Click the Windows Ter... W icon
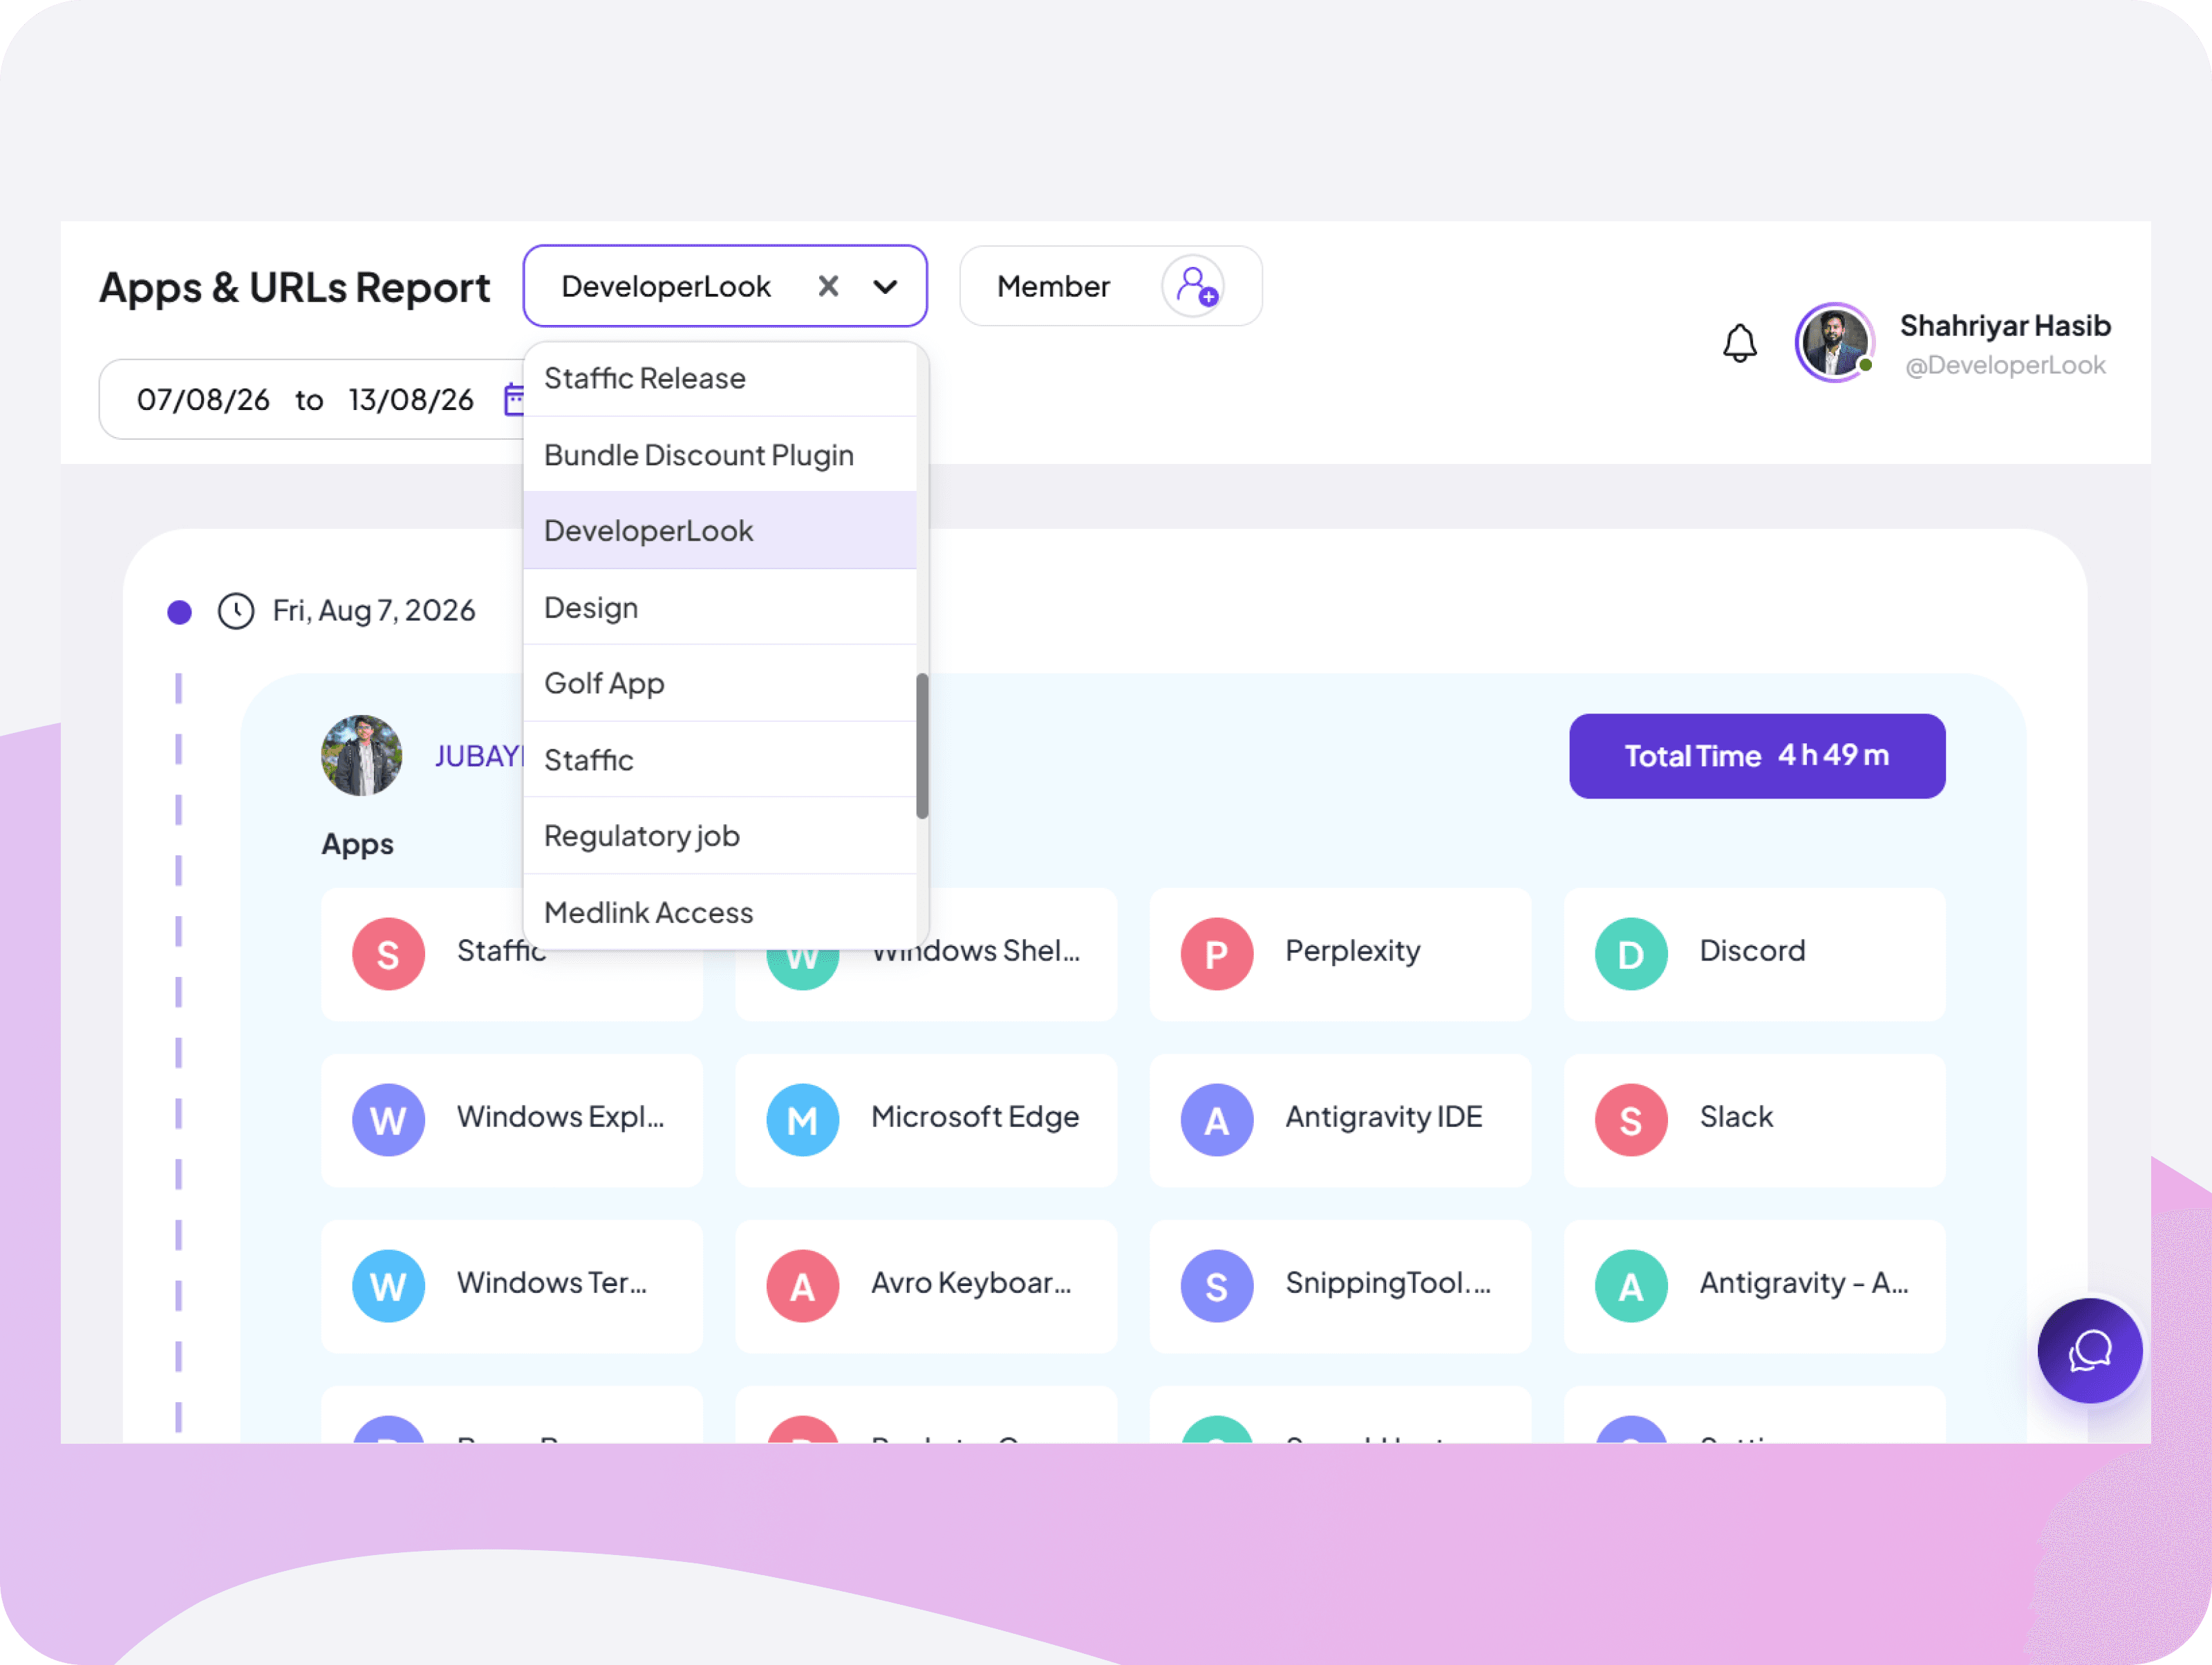 click(388, 1286)
